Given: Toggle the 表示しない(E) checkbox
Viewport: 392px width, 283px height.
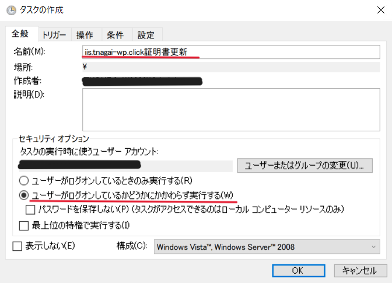Looking at the screenshot, I should [x=17, y=246].
